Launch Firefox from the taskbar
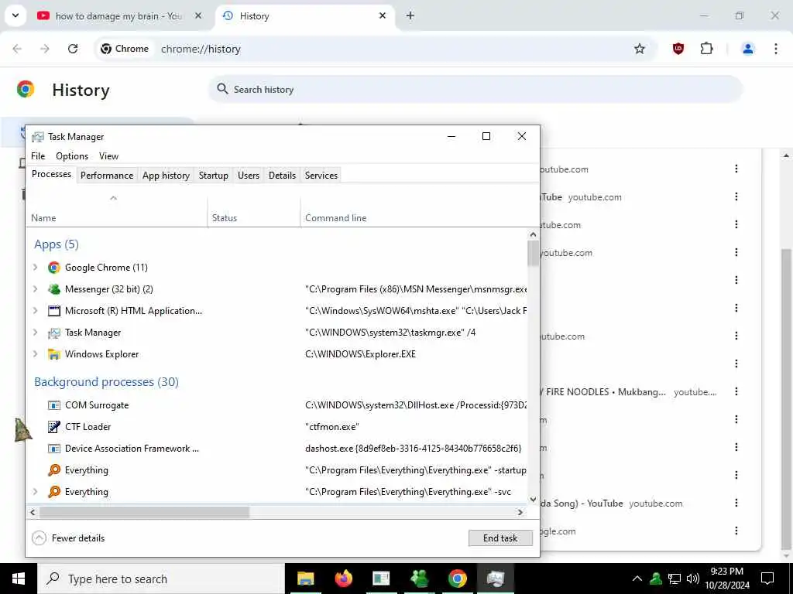Image resolution: width=793 pixels, height=594 pixels. (344, 579)
